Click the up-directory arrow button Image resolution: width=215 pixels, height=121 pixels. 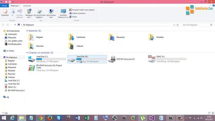point(15,25)
